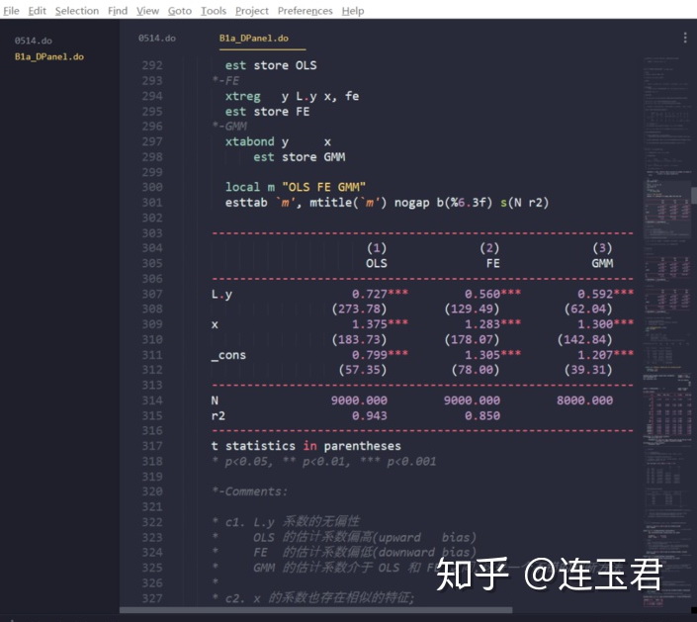697x622 pixels.
Task: Click the '(1)' column number in results table
Action: pos(377,248)
